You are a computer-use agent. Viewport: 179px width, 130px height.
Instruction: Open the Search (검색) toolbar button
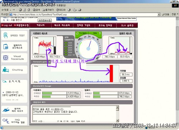(x=36, y=10)
